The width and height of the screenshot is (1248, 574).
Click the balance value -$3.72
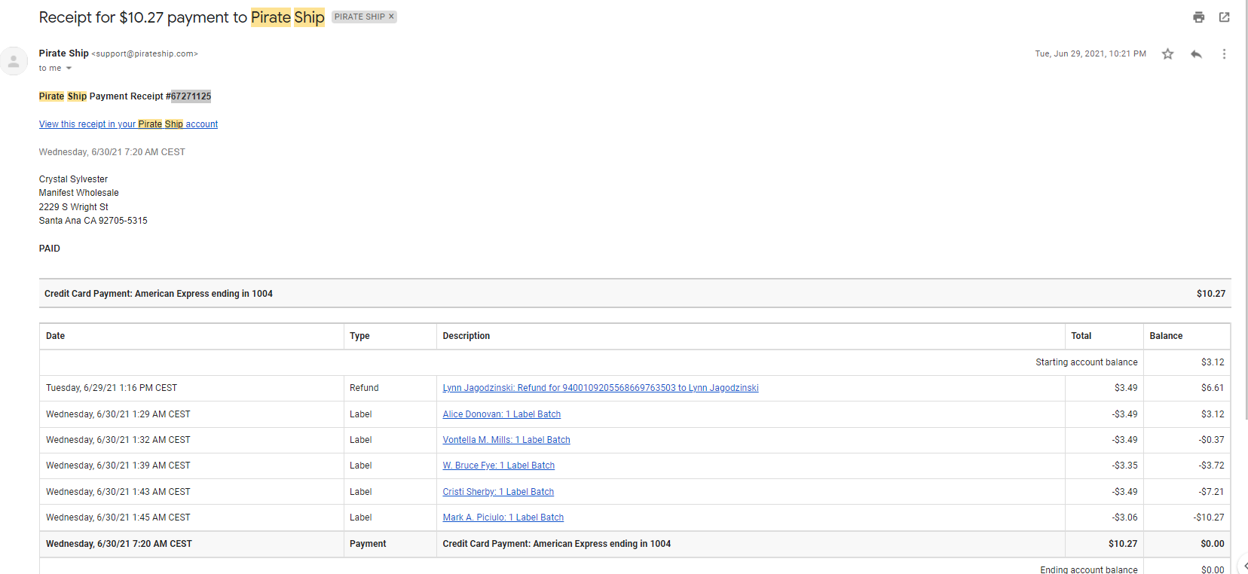pyautogui.click(x=1211, y=466)
